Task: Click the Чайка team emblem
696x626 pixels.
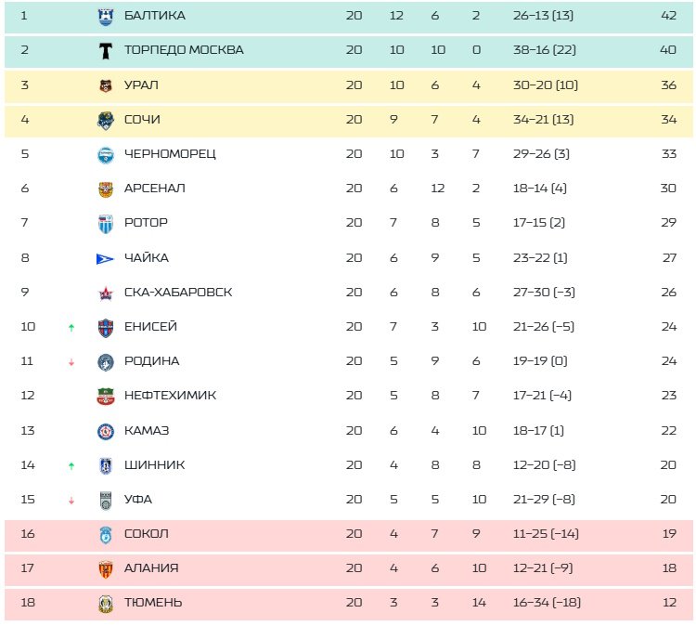Action: 105,258
